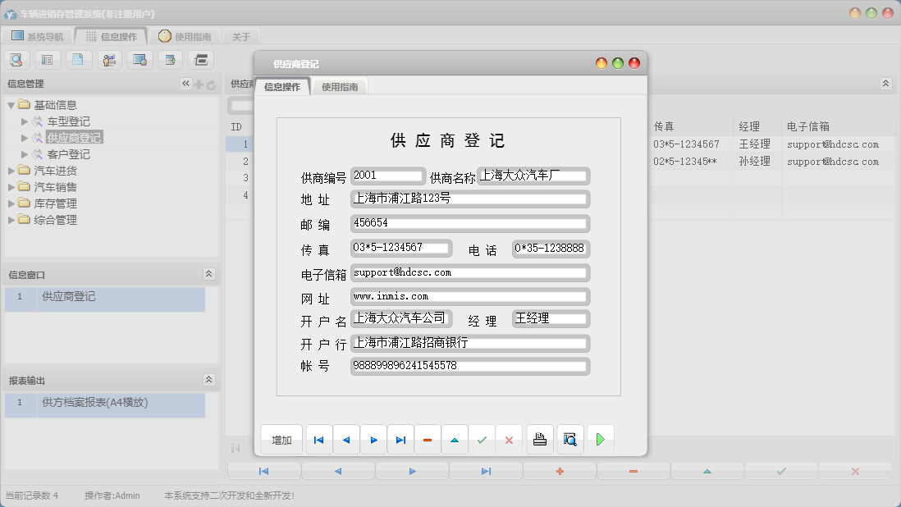This screenshot has width=901, height=507.
Task: Switch to 使用指南 tab in supplier dialog
Action: 340,87
